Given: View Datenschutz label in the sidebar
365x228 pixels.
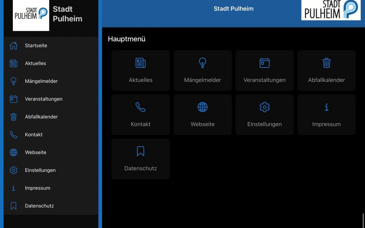Looking at the screenshot, I should pos(39,206).
